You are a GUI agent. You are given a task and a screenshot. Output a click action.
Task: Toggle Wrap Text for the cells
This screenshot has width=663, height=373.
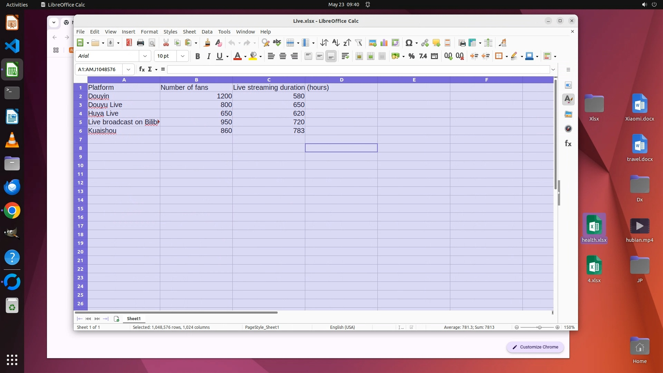[345, 56]
